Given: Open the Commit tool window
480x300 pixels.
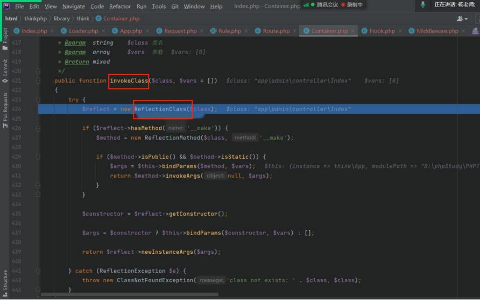Looking at the screenshot, I should coord(5,71).
